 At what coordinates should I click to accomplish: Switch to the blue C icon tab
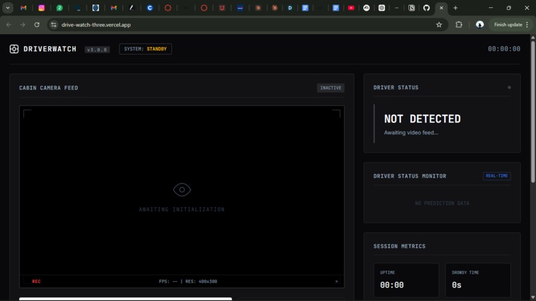(150, 8)
